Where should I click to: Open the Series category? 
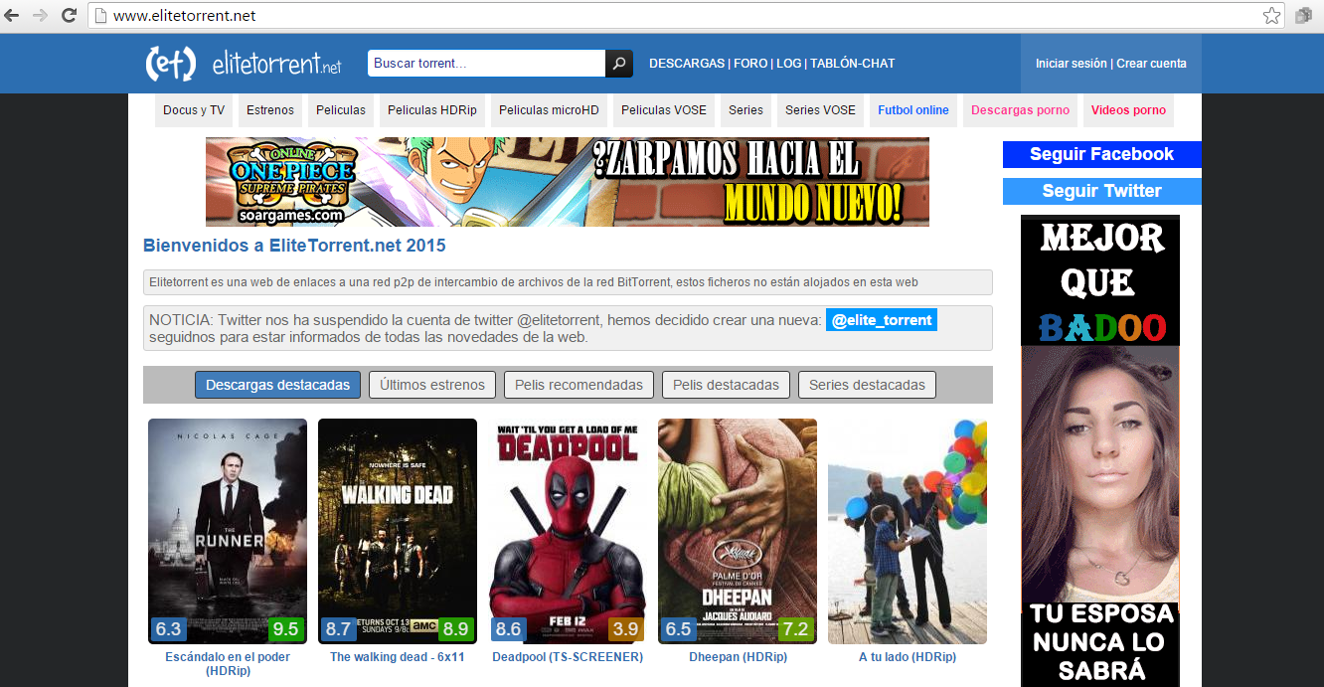coord(745,110)
